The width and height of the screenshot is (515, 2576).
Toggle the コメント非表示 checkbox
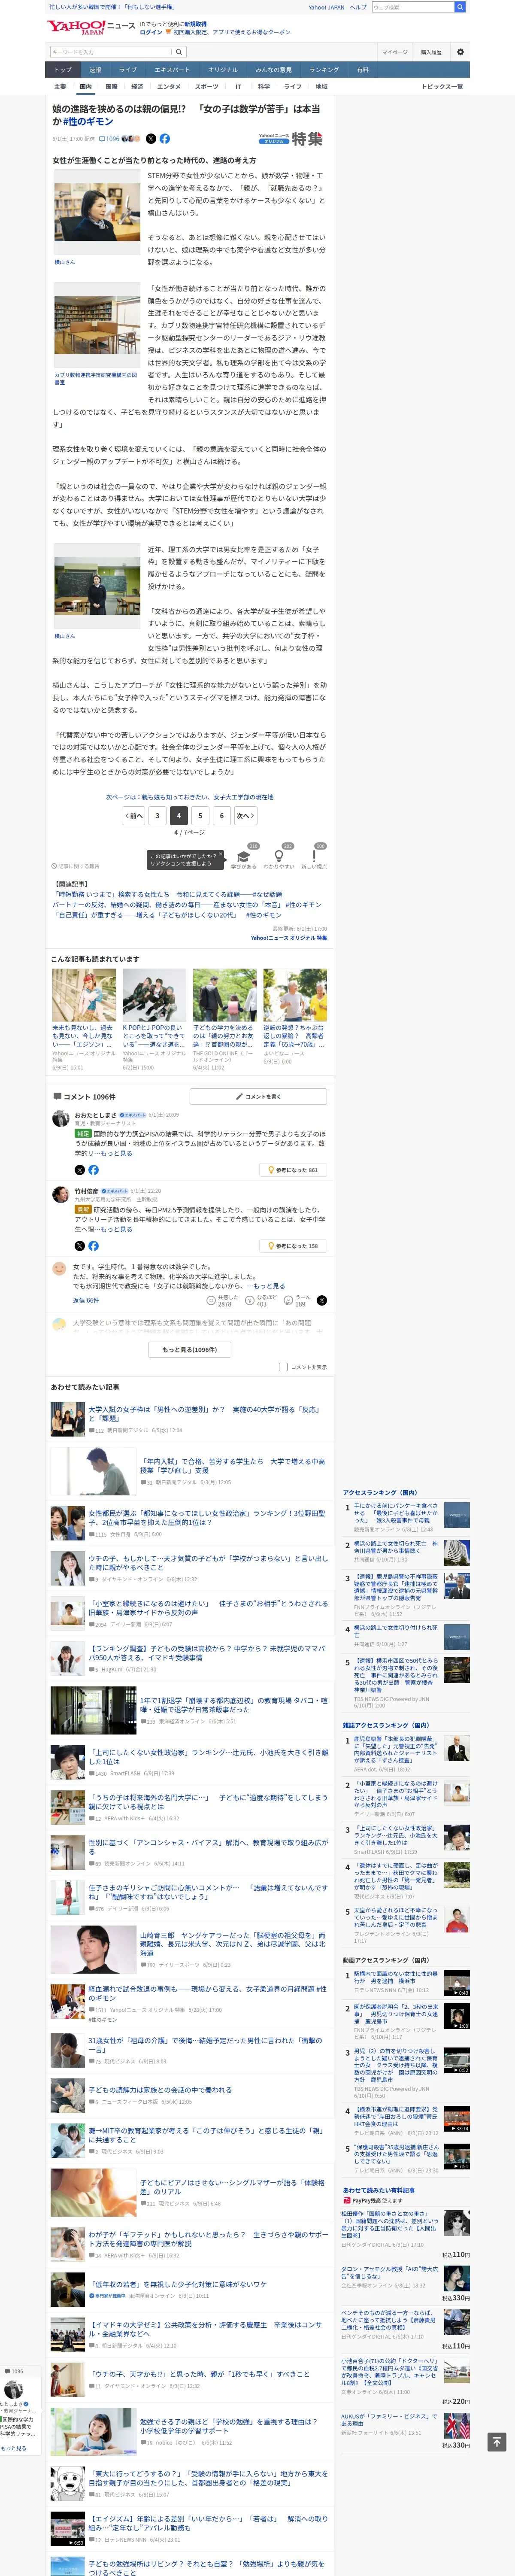pyautogui.click(x=283, y=1367)
